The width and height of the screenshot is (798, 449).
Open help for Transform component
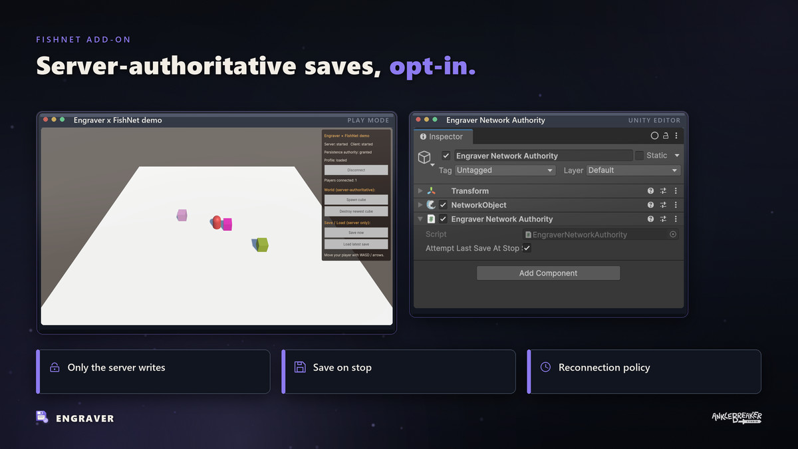651,191
